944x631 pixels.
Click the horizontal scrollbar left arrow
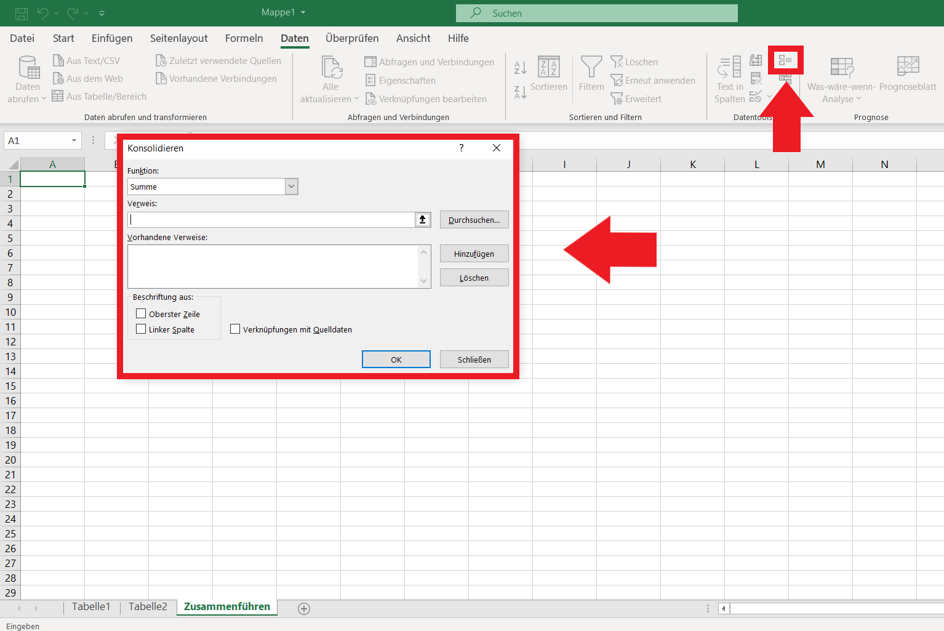point(724,608)
